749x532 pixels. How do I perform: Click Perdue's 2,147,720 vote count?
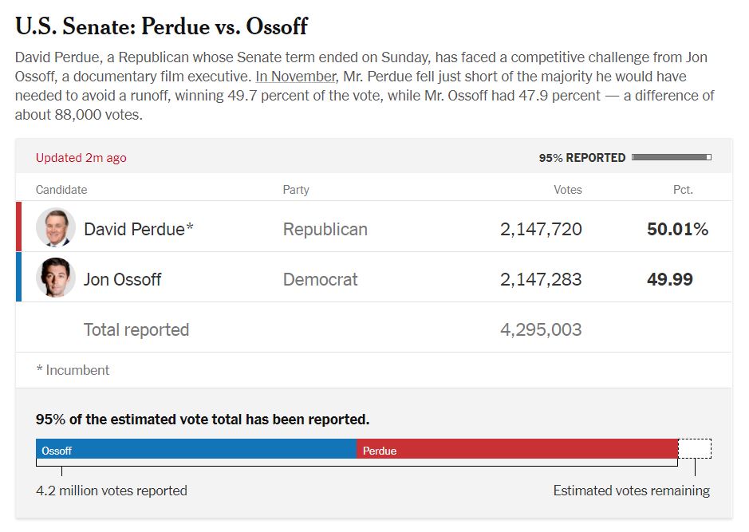[x=541, y=230]
